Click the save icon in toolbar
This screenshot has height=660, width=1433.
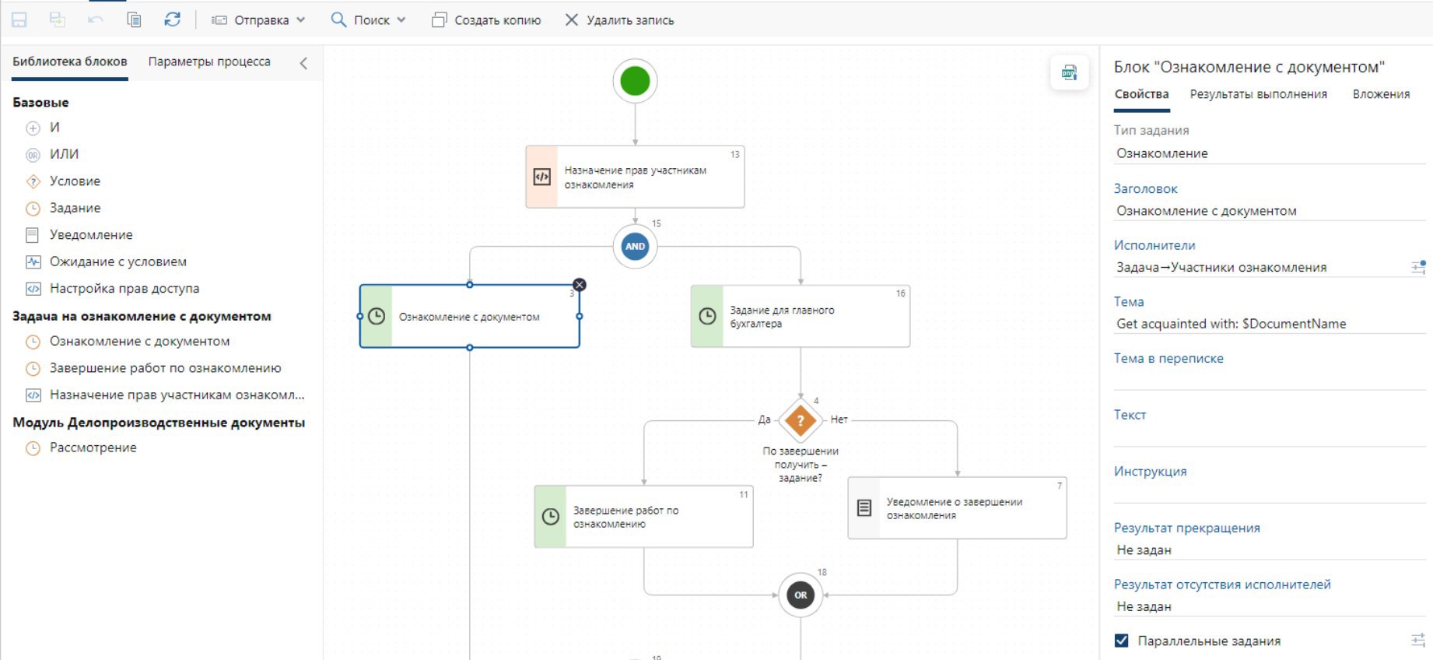tap(19, 20)
